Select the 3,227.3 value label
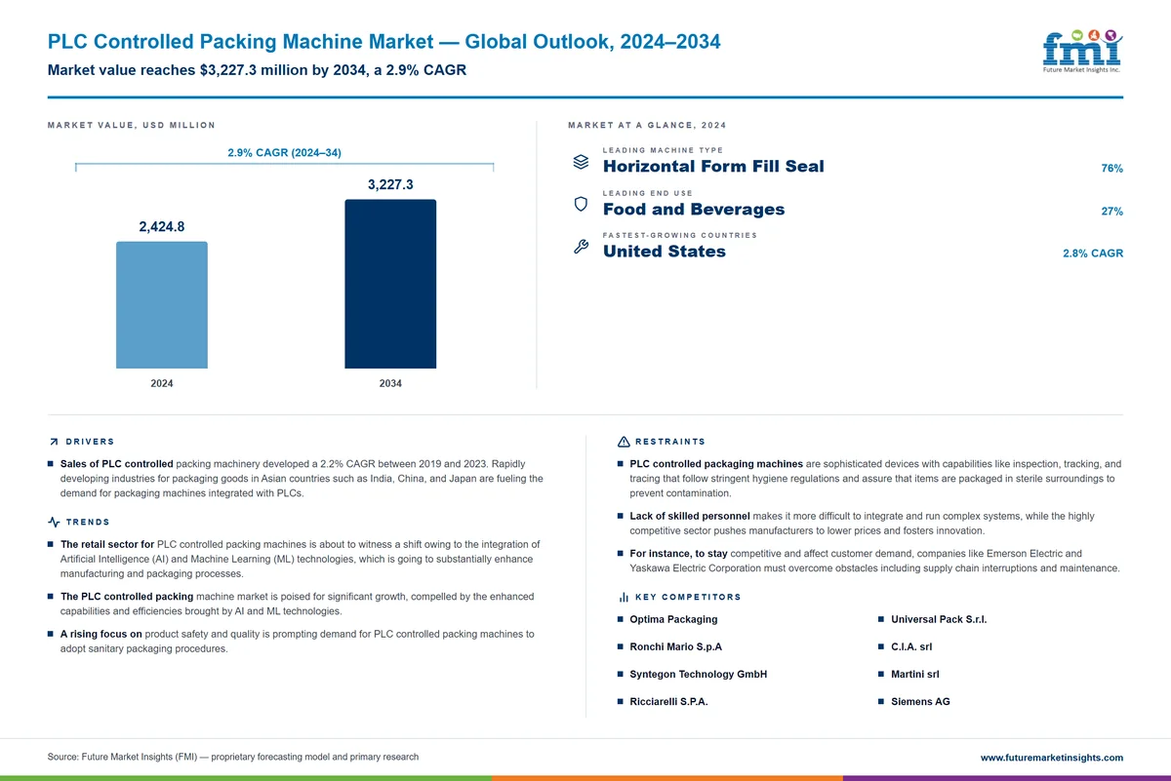The height and width of the screenshot is (781, 1171). (390, 184)
